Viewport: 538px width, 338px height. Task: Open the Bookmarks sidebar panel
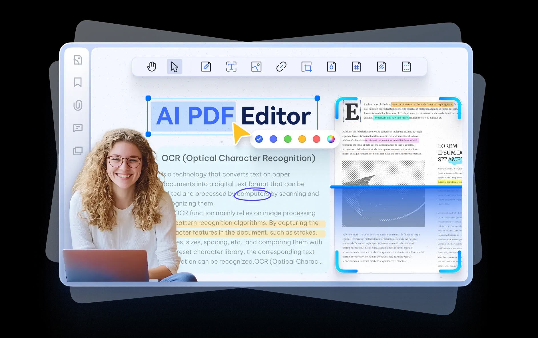[78, 82]
